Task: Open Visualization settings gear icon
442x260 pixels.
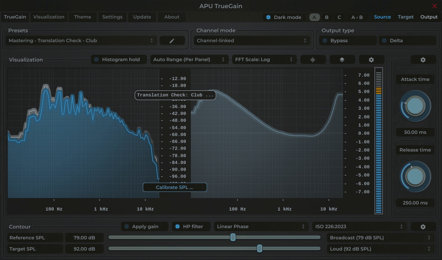Action: (x=371, y=60)
